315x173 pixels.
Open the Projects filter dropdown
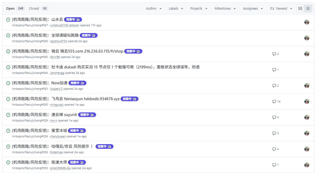(x=199, y=9)
